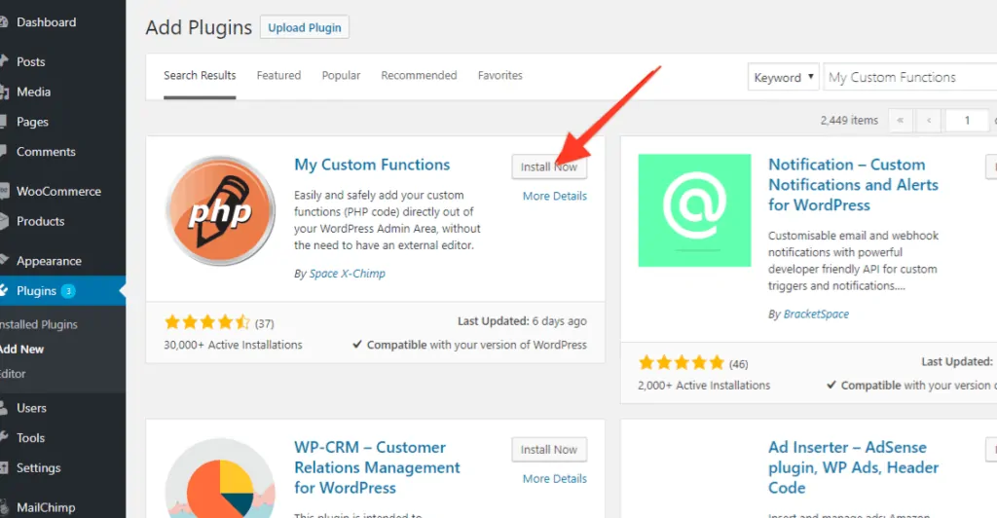Open the Ad Inserter – AdSense plugin link
997x518 pixels.
click(x=853, y=467)
